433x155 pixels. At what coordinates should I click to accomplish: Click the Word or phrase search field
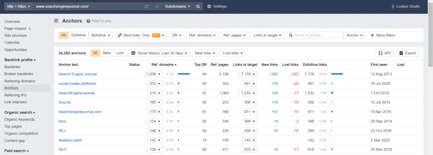click(x=315, y=35)
